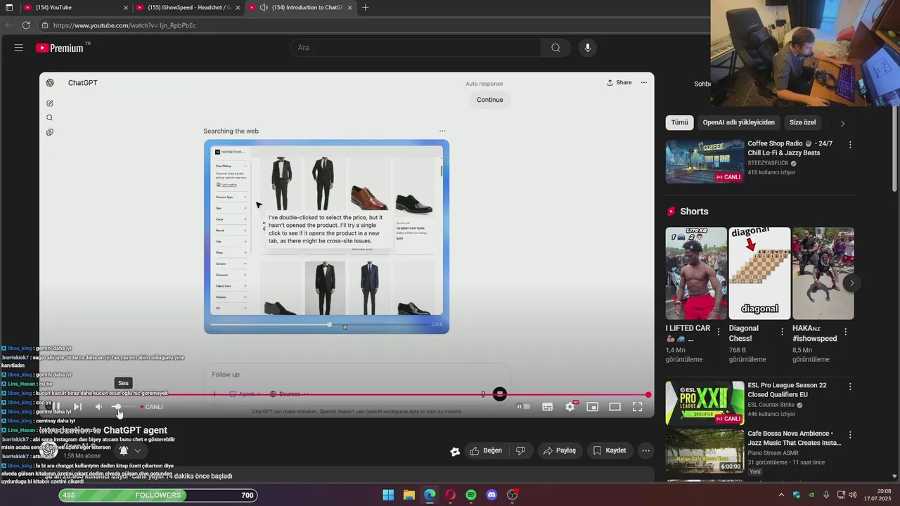Open options for ESL Pro League video
The width and height of the screenshot is (900, 506).
point(850,387)
